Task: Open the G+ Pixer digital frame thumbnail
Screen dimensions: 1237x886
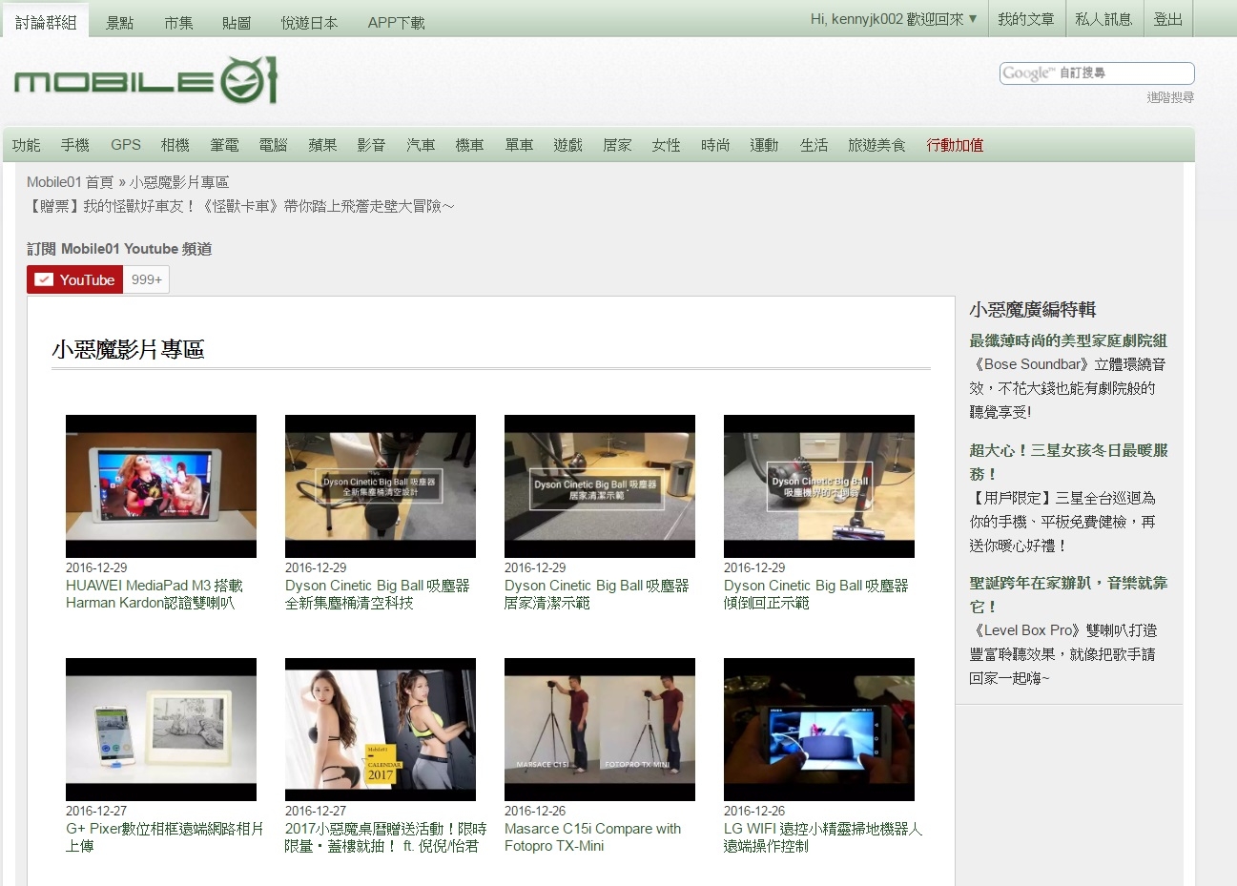Action: [161, 730]
